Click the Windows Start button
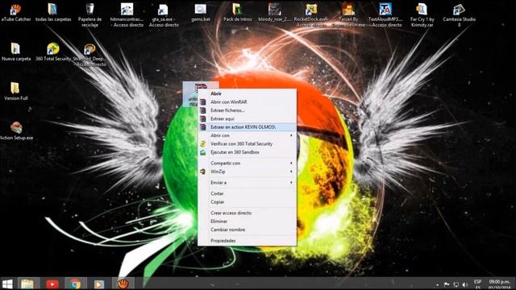Viewport: 516px width, 290px height. tap(7, 284)
